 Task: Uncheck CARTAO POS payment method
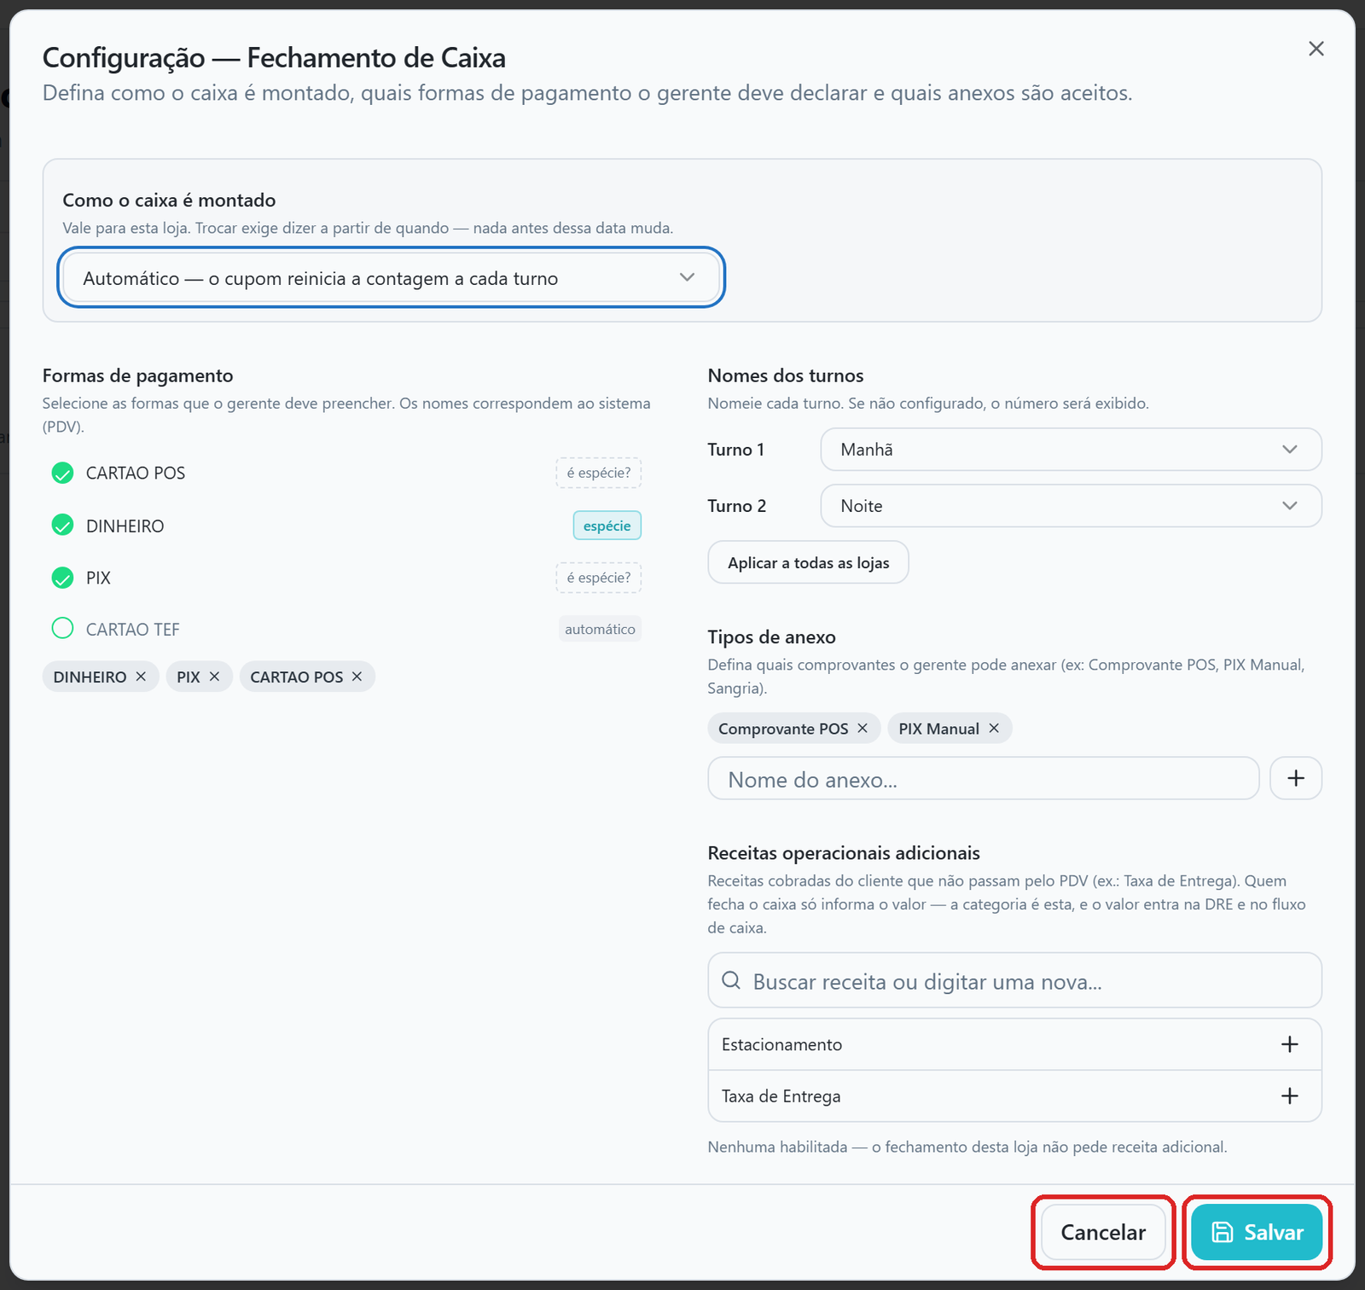(62, 473)
